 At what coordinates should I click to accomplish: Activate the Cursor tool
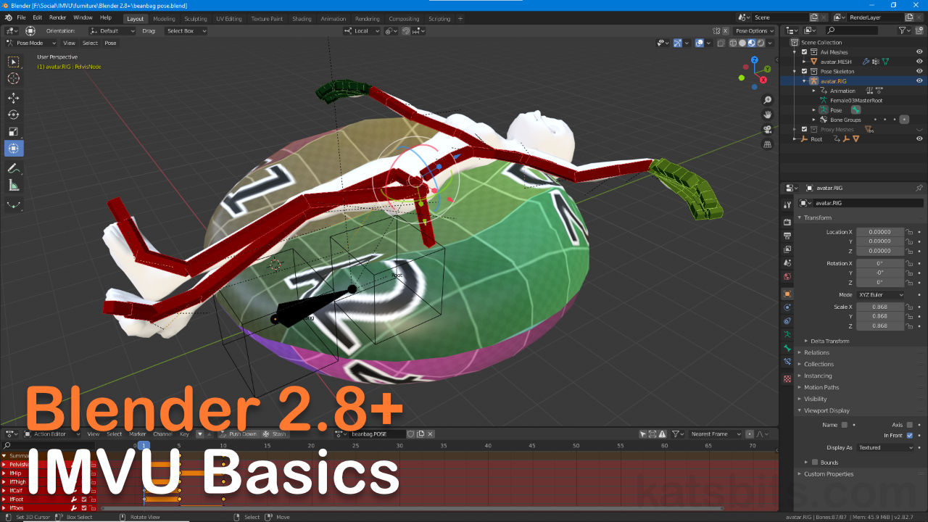(14, 78)
